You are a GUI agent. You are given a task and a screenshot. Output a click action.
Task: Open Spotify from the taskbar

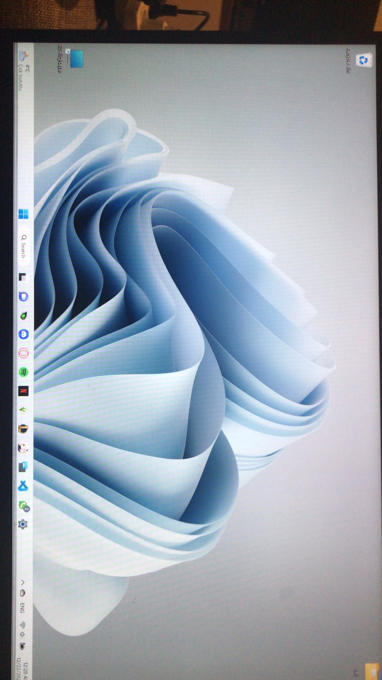[x=23, y=372]
